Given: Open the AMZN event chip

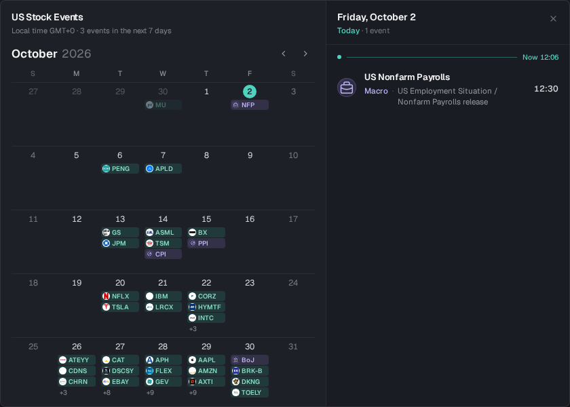Looking at the screenshot, I should tap(206, 370).
